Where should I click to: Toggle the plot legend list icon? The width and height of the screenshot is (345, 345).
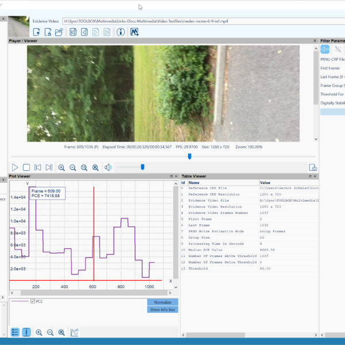(x=15, y=332)
